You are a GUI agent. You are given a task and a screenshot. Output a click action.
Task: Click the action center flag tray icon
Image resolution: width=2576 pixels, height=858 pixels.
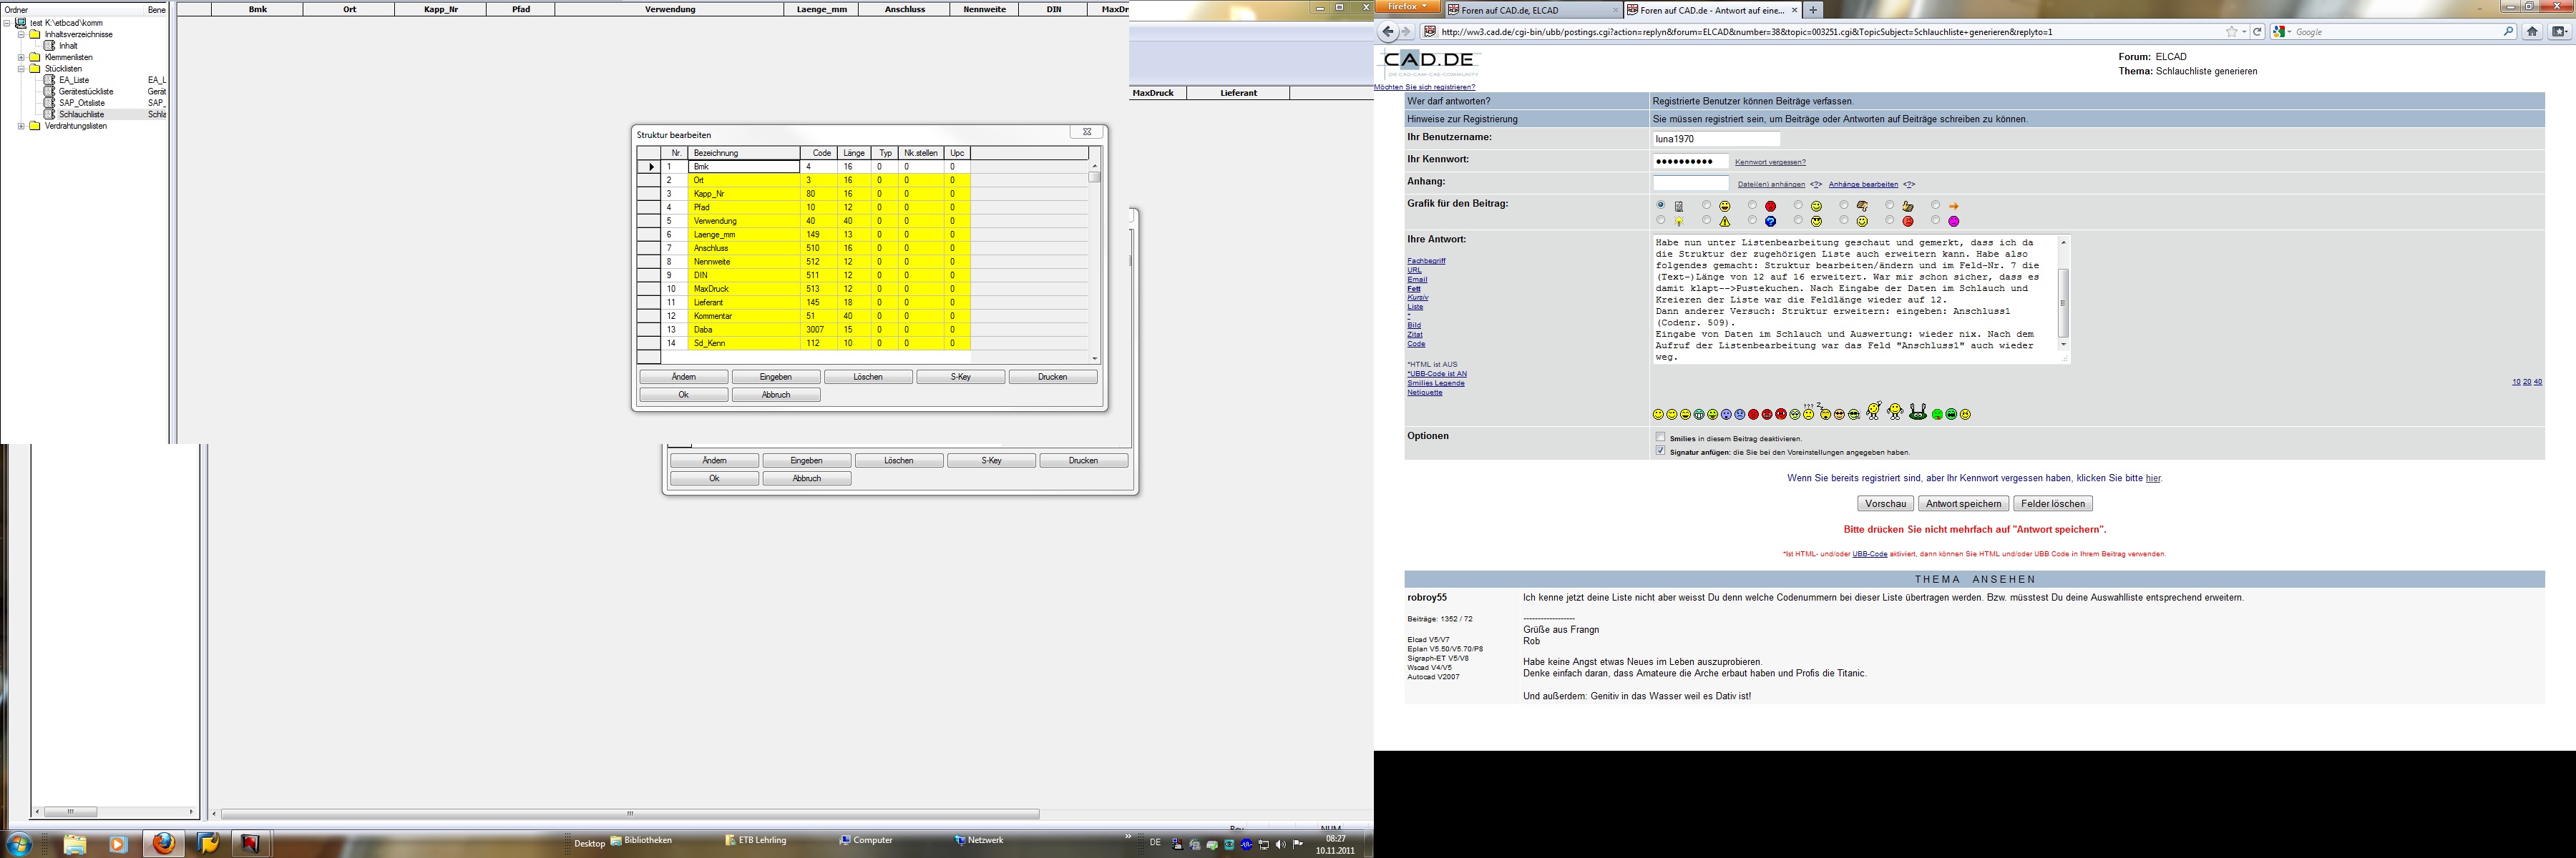(x=1298, y=845)
